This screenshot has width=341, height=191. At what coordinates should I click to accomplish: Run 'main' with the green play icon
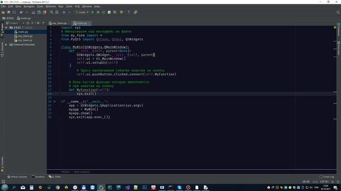click(x=93, y=12)
